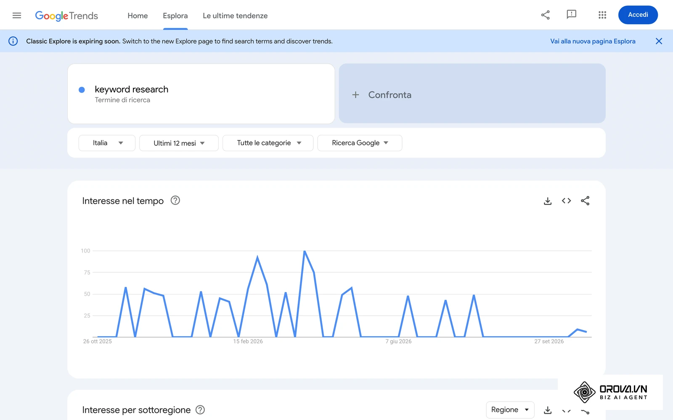Open the main hamburger menu

[x=17, y=16]
